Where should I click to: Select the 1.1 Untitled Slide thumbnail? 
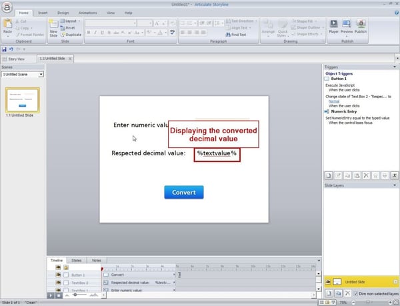pos(23,100)
